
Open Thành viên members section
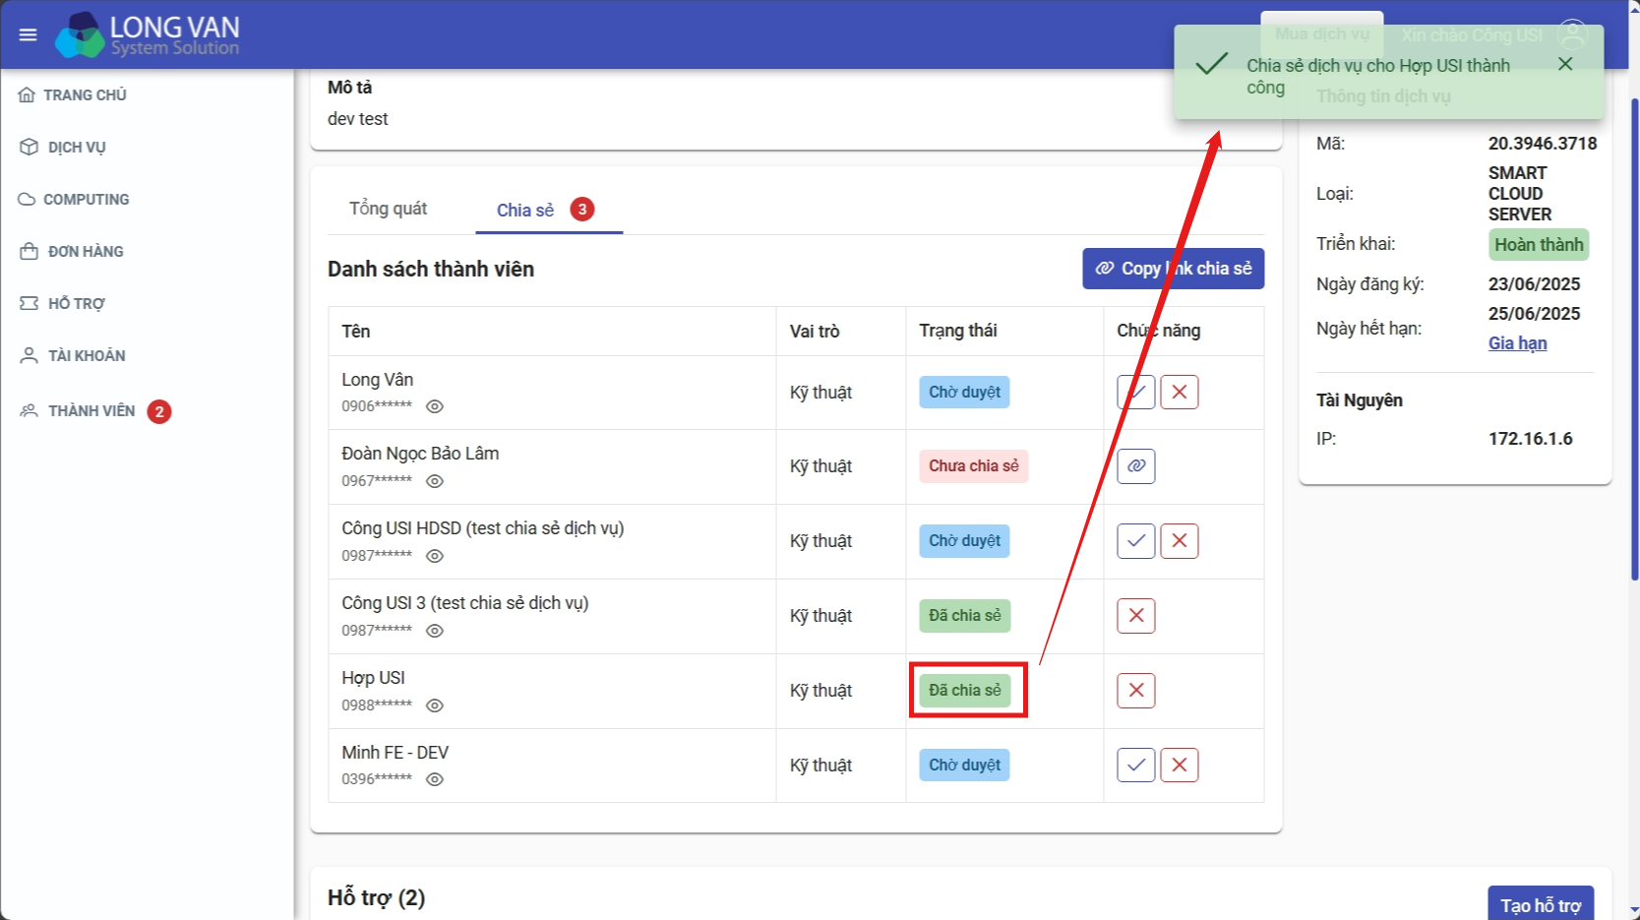coord(78,410)
